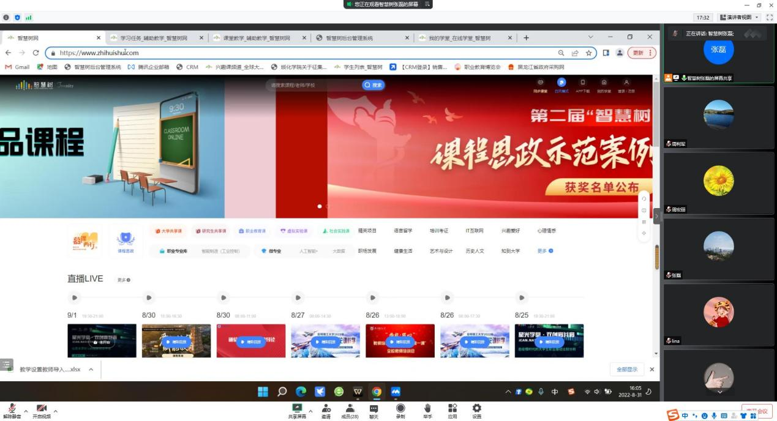Open the 8/25 星光学堂 live thumbnail
The height and width of the screenshot is (421, 777).
click(549, 340)
